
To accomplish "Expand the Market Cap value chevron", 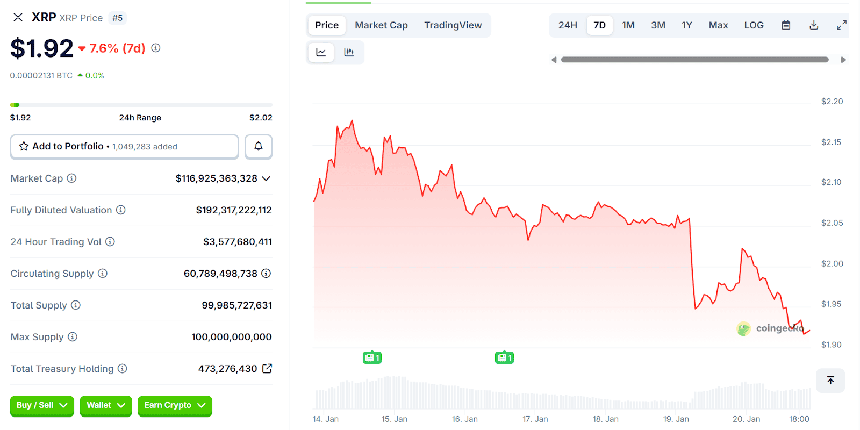I will (x=266, y=178).
